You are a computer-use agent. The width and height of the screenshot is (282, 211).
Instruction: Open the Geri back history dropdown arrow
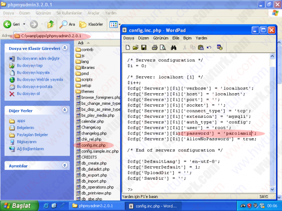[x=24, y=24]
